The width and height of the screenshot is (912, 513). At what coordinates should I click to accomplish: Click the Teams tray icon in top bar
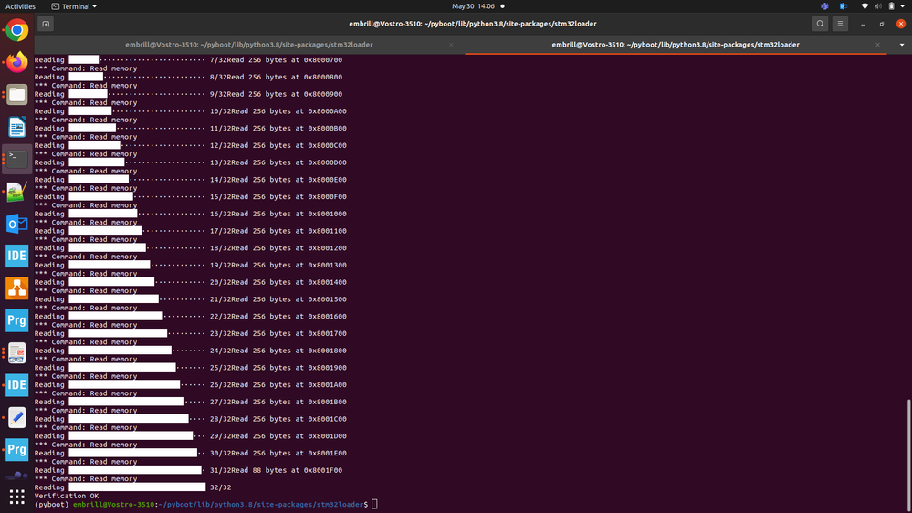click(824, 6)
